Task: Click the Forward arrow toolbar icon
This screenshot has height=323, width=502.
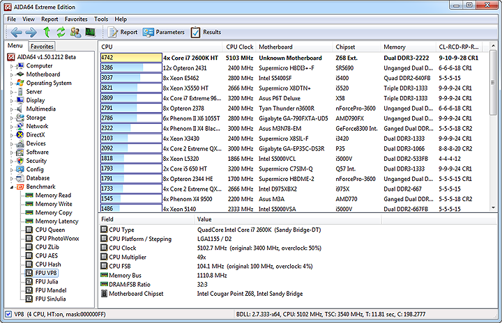Action: (31, 32)
